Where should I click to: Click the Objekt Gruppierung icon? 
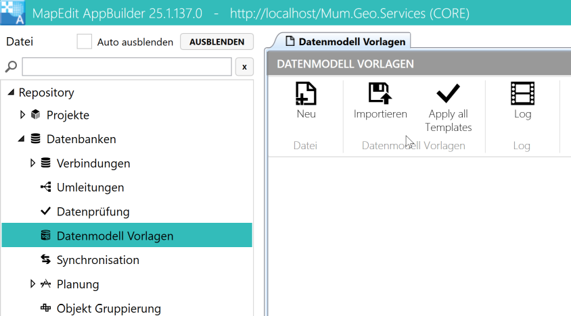[x=46, y=309]
